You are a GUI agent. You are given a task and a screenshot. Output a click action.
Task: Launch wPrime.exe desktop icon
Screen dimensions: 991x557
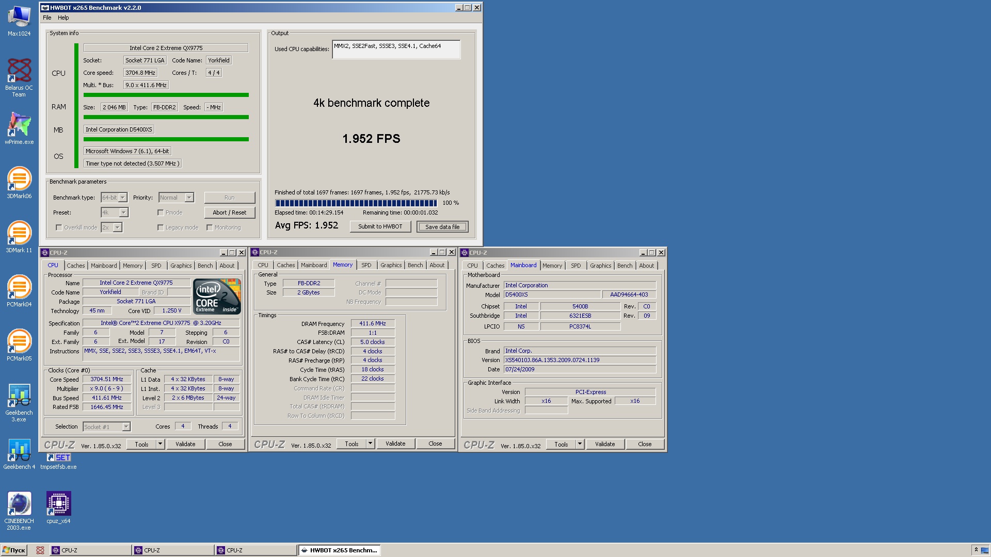[x=19, y=128]
